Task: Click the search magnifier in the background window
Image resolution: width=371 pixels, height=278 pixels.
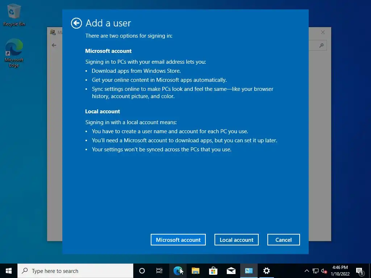Action: point(321,45)
